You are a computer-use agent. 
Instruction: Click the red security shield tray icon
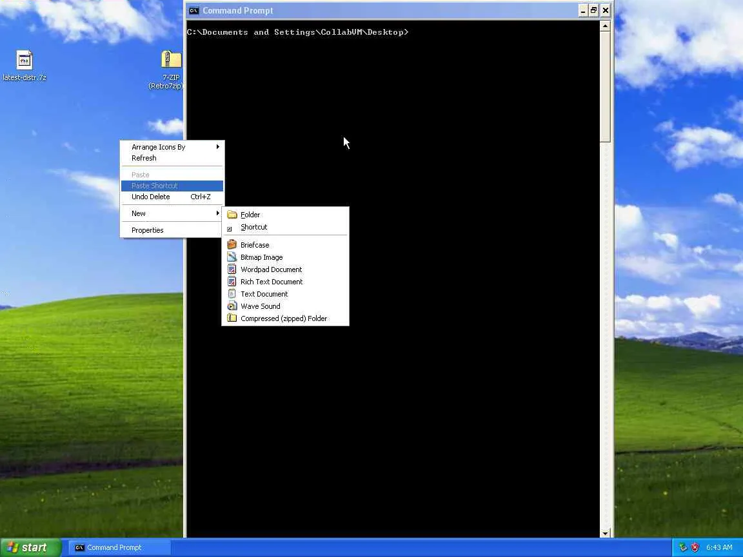point(695,547)
